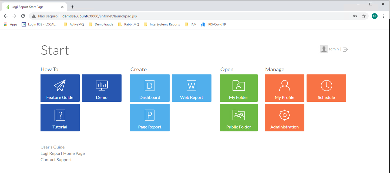Click the Contact Support link
390x173 pixels.
pyautogui.click(x=56, y=160)
